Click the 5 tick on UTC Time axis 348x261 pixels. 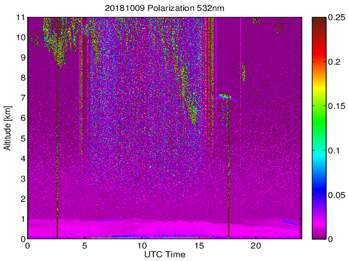pos(85,245)
